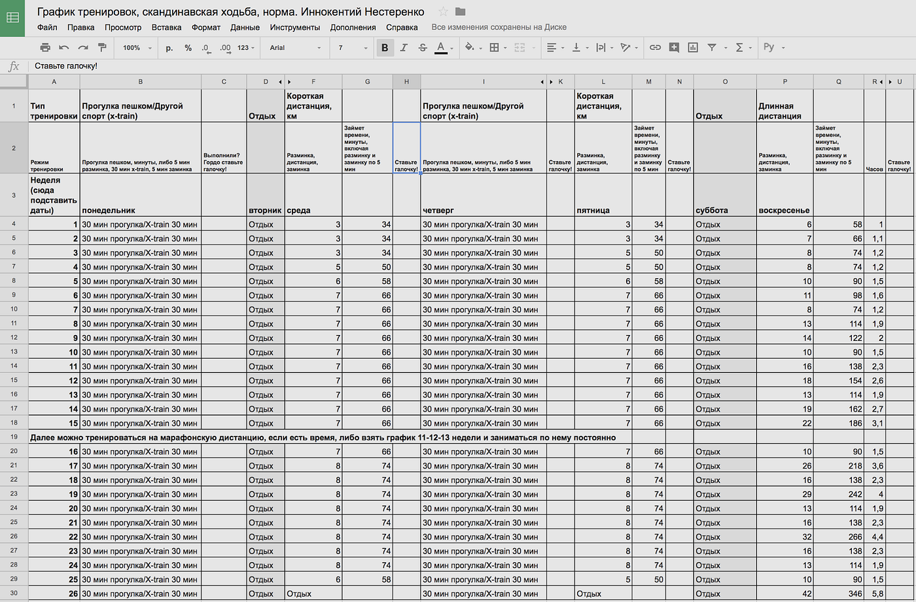The image size is (916, 602).
Task: Star this spreadsheet document
Action: (443, 12)
